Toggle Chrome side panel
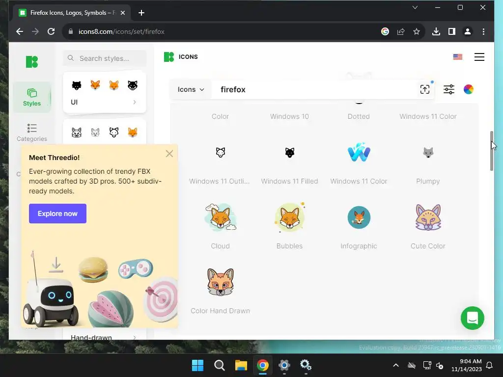Image resolution: width=503 pixels, height=377 pixels. pyautogui.click(x=452, y=31)
